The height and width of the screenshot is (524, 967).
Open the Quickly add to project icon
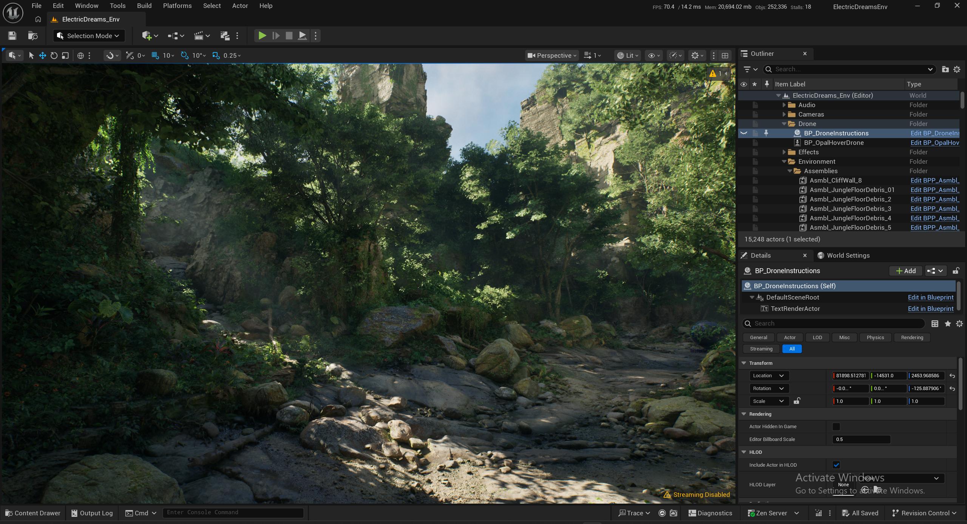point(150,36)
